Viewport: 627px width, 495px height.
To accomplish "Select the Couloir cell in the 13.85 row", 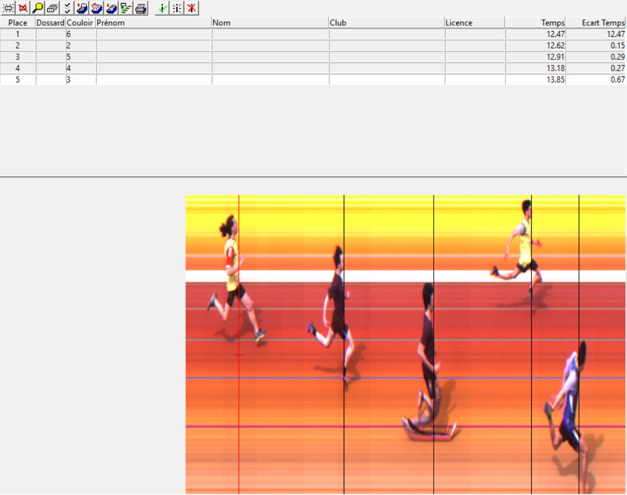I will click(81, 80).
